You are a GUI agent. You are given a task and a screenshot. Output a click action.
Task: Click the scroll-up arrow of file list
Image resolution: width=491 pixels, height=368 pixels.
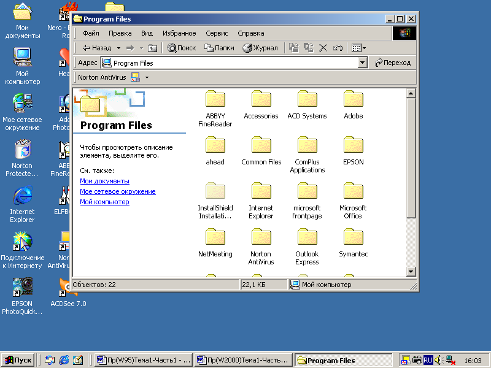[x=411, y=93]
